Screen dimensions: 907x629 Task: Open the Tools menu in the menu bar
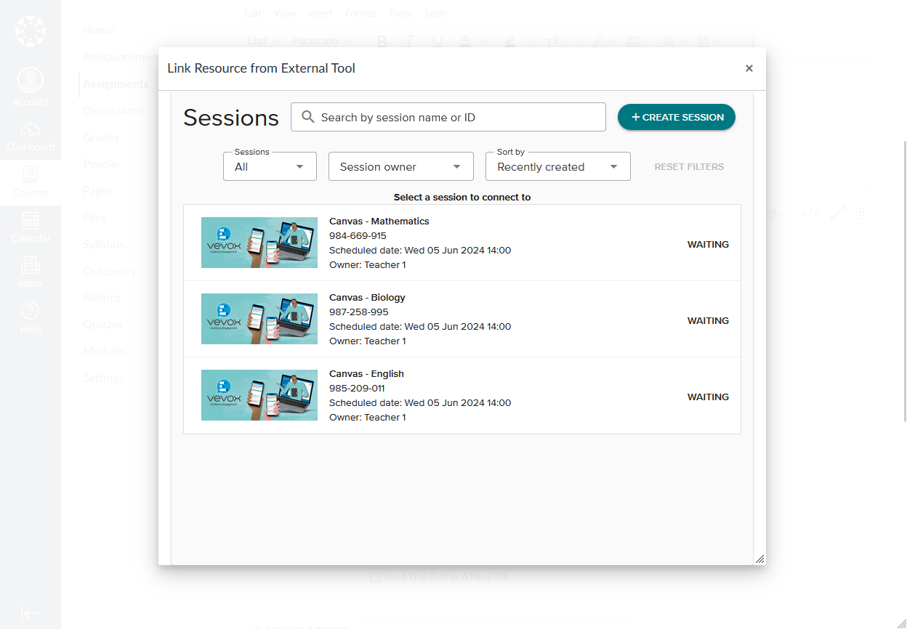click(400, 13)
